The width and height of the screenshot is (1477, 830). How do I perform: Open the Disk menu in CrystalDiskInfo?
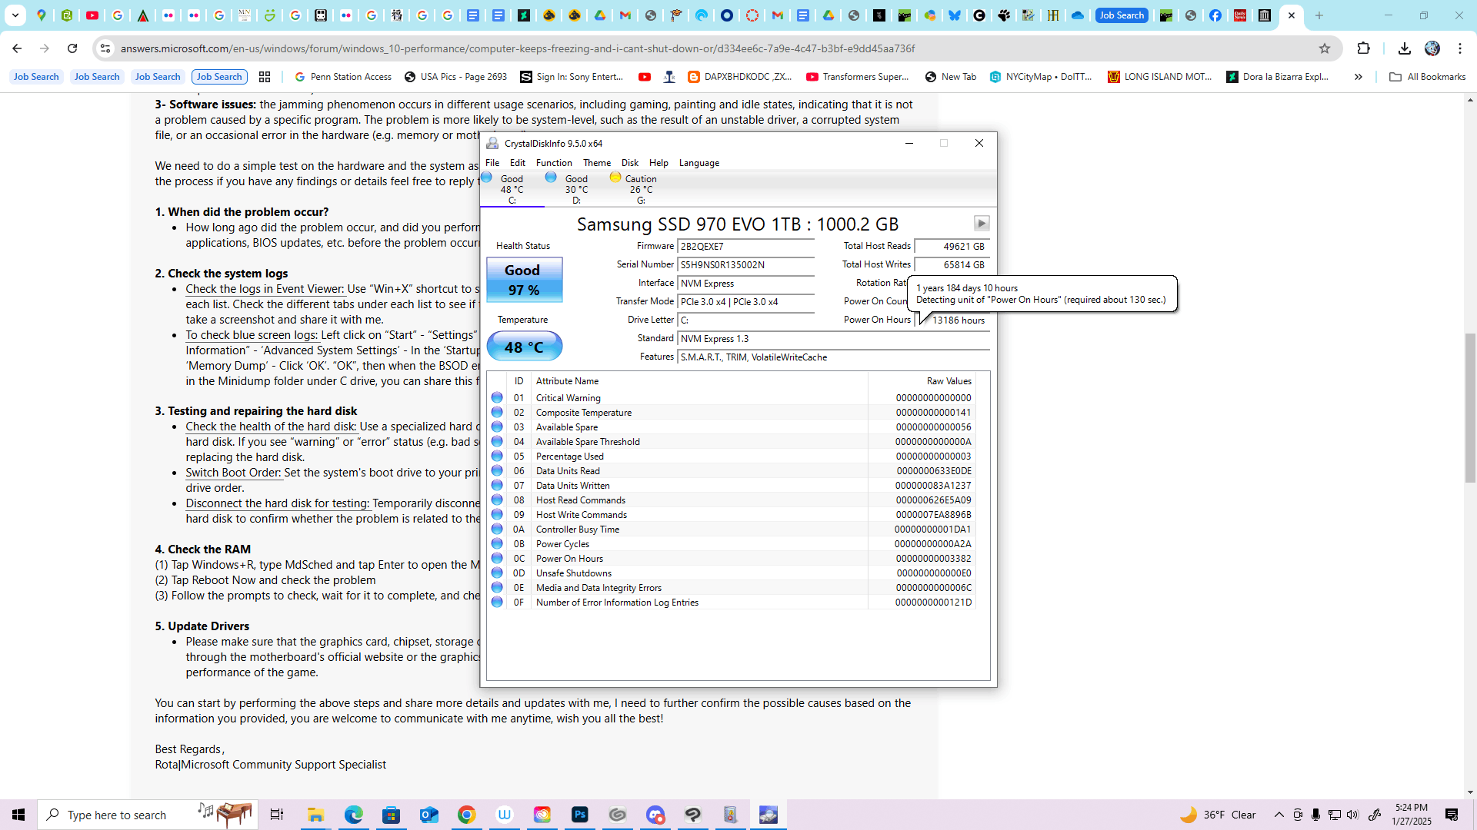(629, 163)
